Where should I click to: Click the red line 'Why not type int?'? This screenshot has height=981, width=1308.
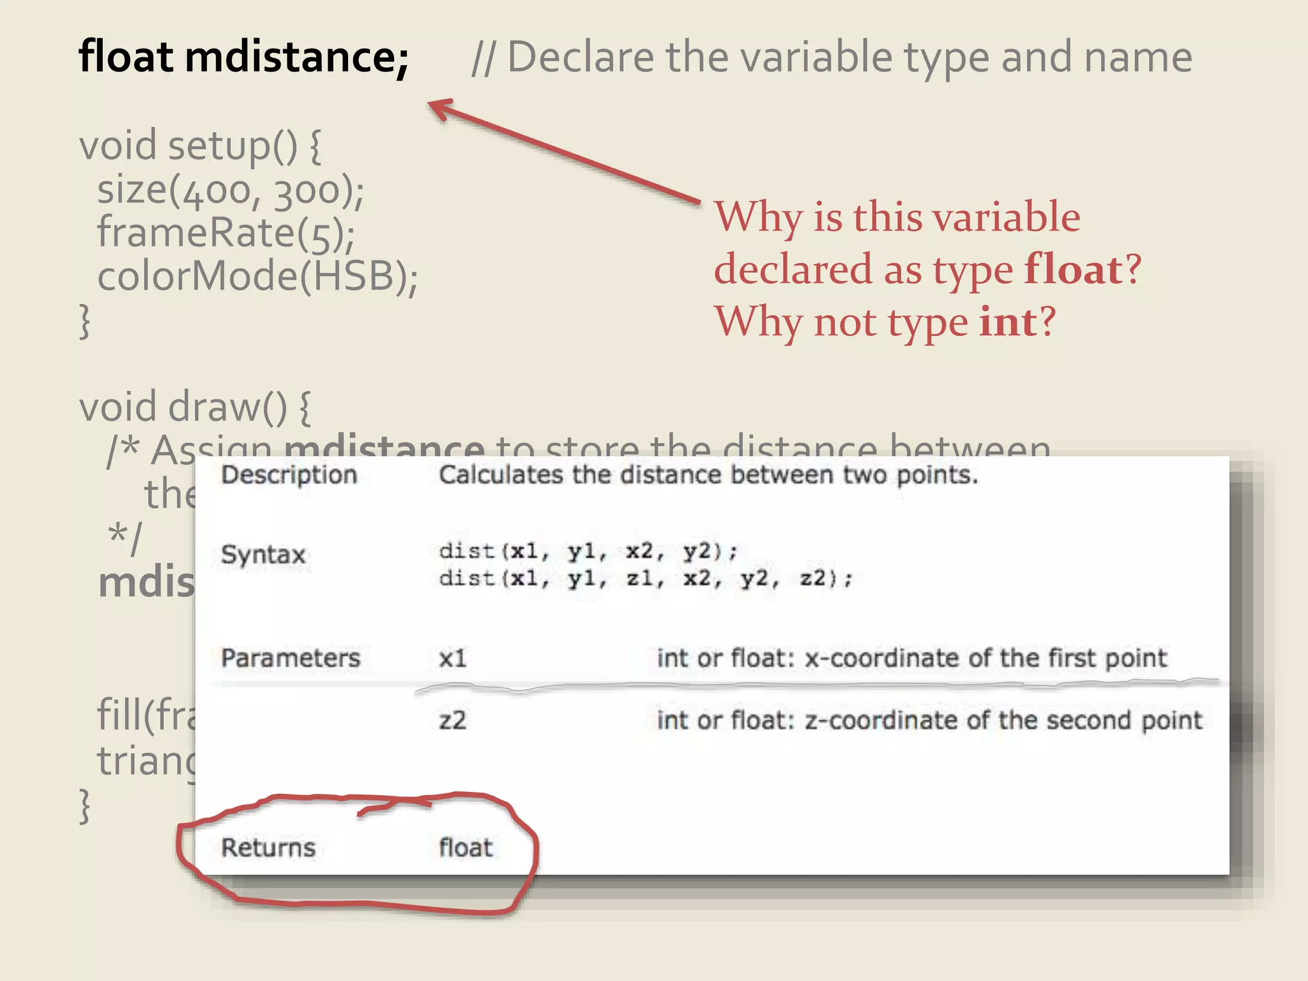point(885,322)
